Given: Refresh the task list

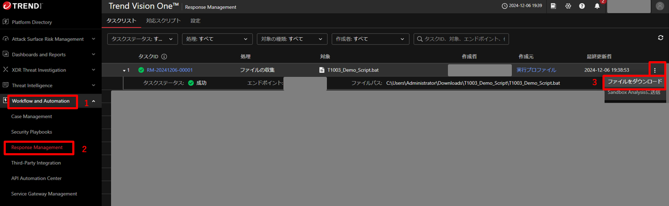Looking at the screenshot, I should coord(661,38).
